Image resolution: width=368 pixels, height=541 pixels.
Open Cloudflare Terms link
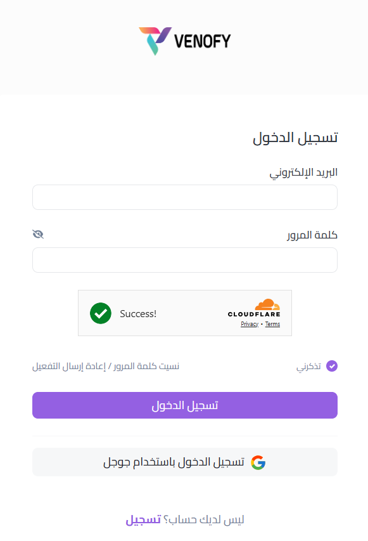(272, 324)
